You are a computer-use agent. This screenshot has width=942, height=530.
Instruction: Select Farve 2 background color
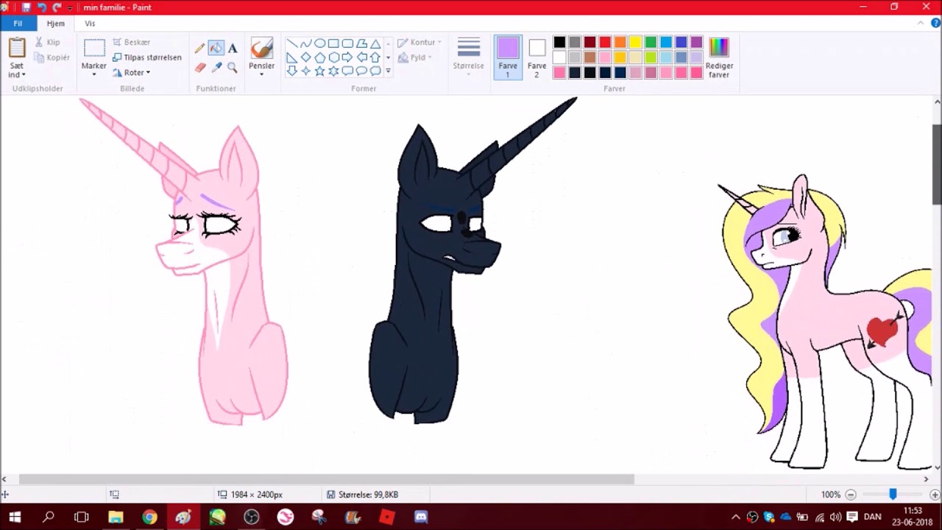tap(536, 57)
